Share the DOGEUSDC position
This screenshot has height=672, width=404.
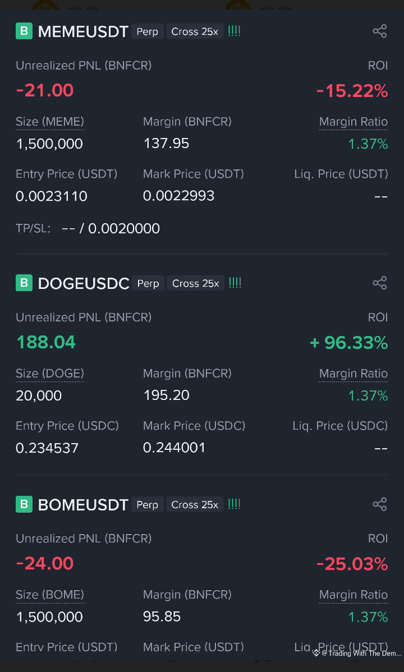[x=380, y=283]
